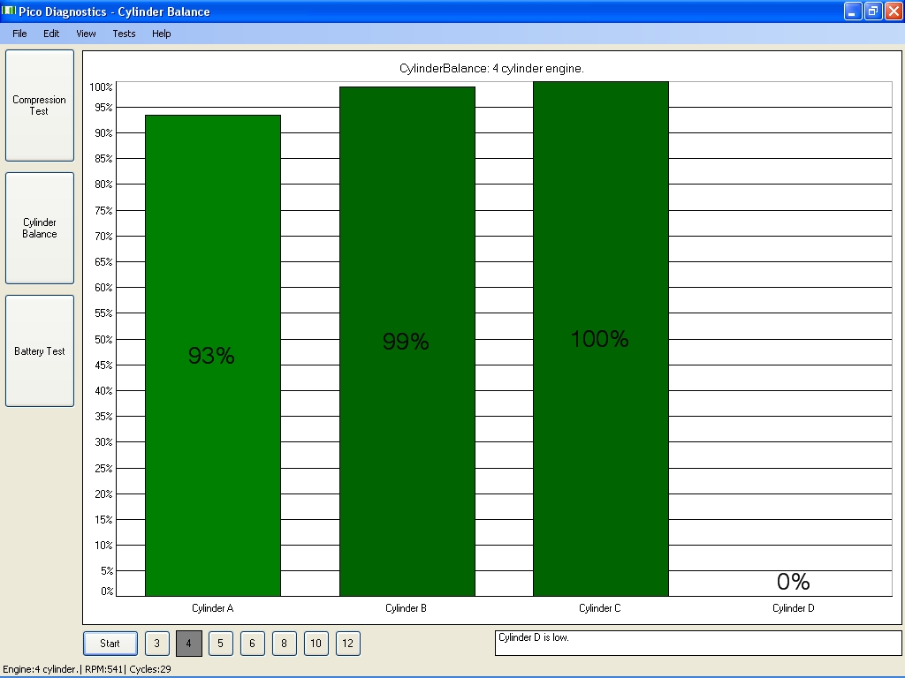Screen dimensions: 905x678
Task: Choose 5 cylinder engine option
Action: 220,644
